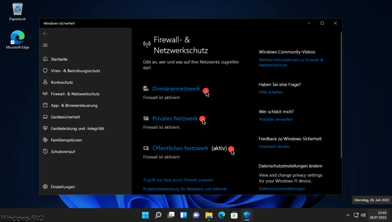This screenshot has height=222, width=392.
Task: Open Widgets on the taskbar
Action: point(183,215)
